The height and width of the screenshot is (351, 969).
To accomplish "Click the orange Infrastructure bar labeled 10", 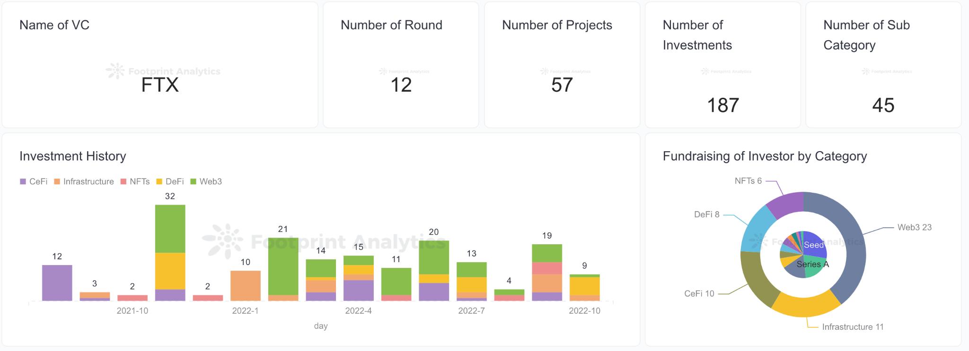I will [245, 285].
